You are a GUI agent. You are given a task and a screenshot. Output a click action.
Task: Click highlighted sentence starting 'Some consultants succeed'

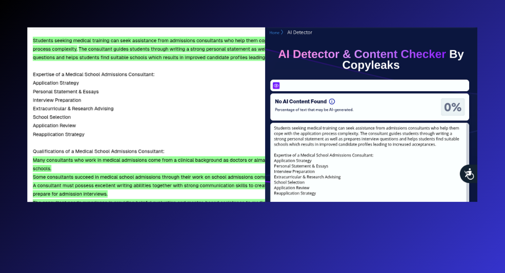(x=149, y=177)
